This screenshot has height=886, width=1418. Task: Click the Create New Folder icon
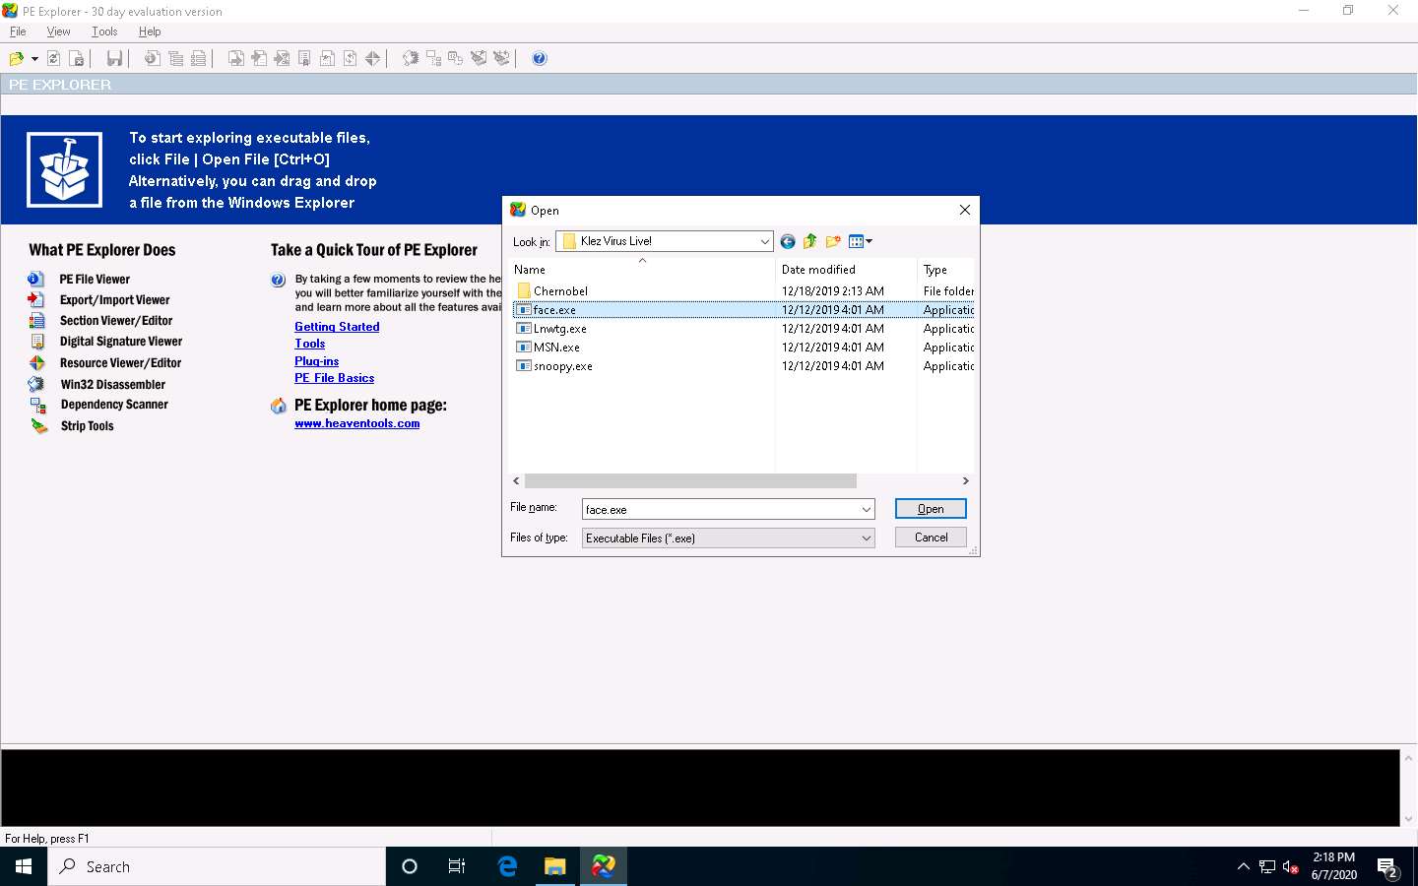pyautogui.click(x=833, y=241)
